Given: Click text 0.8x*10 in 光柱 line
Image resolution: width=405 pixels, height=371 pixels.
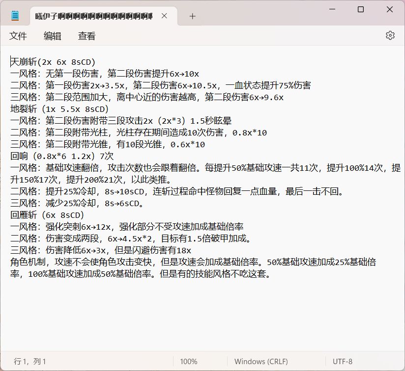Looking at the screenshot, I should (x=250, y=132).
